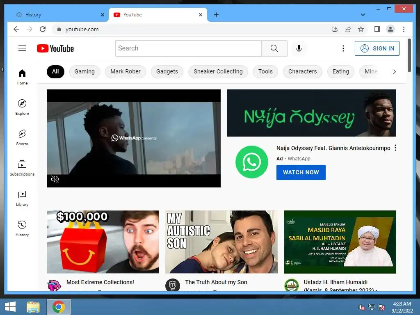Open Chrome profile avatar
The image size is (420, 315).
click(x=390, y=29)
